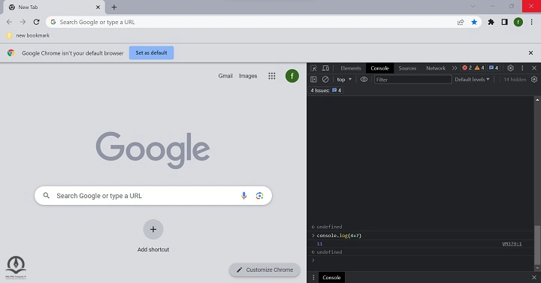Click the tab search chevron in title bar

point(473,6)
